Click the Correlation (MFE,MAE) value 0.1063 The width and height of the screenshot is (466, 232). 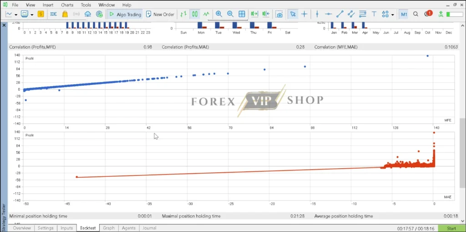(451, 47)
